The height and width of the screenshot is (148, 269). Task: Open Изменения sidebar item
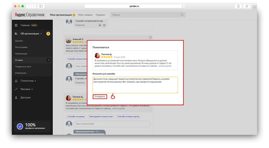21,73
